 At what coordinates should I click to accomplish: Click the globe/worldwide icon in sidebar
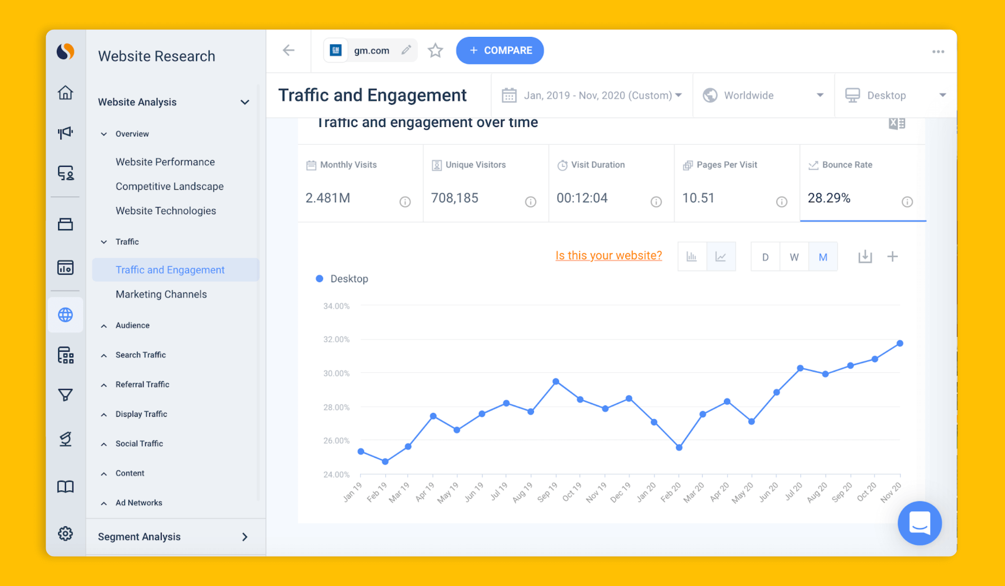coord(65,315)
